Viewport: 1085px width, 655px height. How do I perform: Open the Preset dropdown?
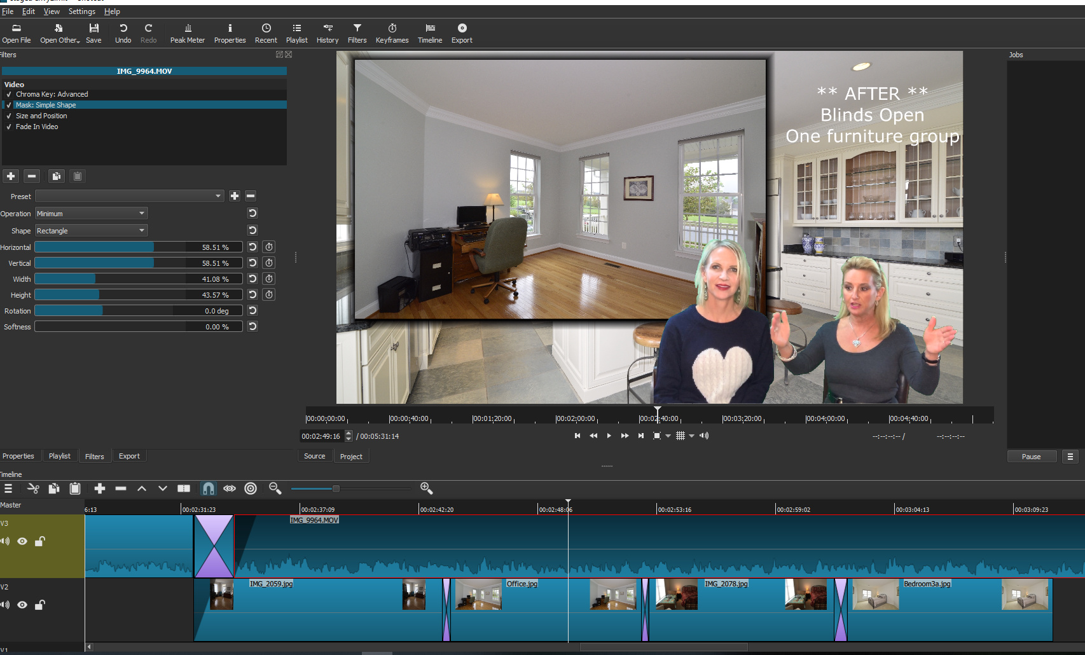click(130, 196)
